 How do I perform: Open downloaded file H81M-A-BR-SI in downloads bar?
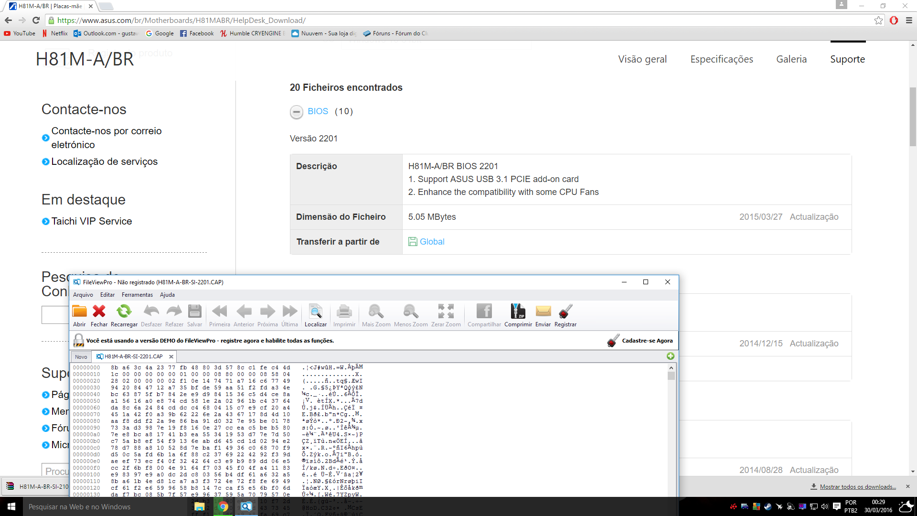tap(38, 486)
